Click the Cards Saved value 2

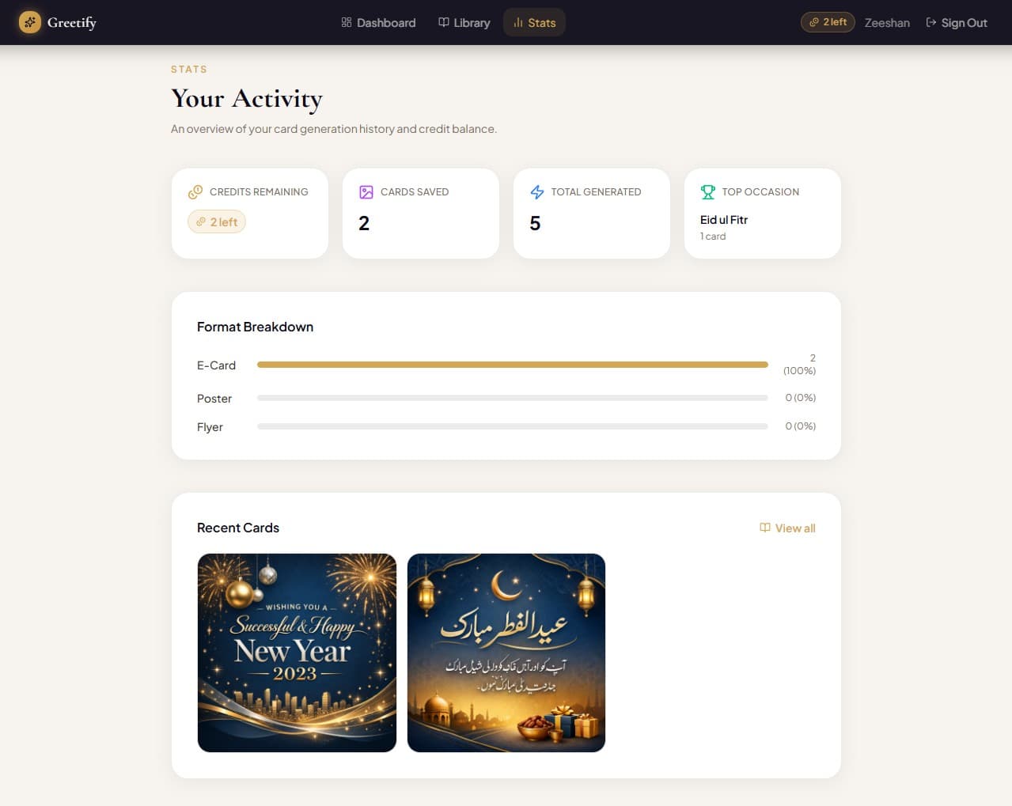364,224
